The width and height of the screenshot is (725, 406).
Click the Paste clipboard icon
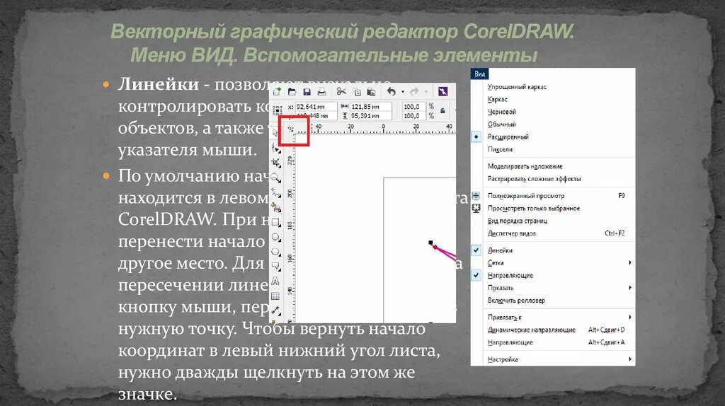[371, 92]
